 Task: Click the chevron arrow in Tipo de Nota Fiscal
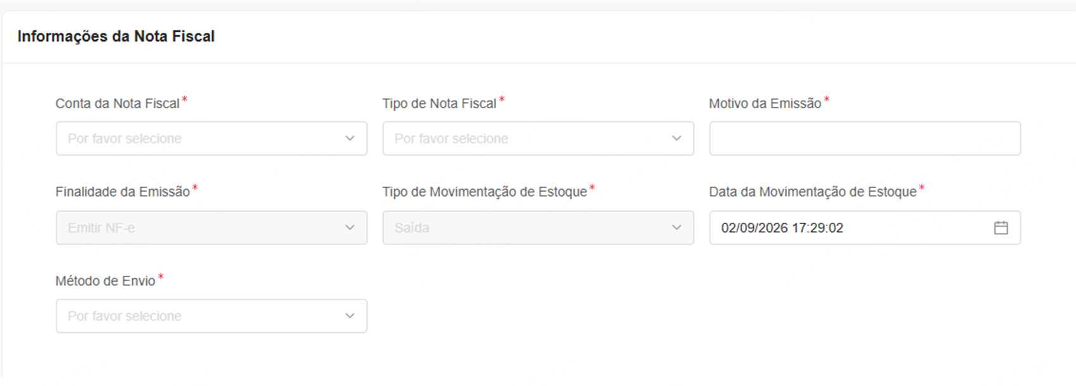point(677,139)
